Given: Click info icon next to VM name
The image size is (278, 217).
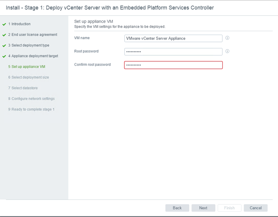Looking at the screenshot, I should (227, 38).
